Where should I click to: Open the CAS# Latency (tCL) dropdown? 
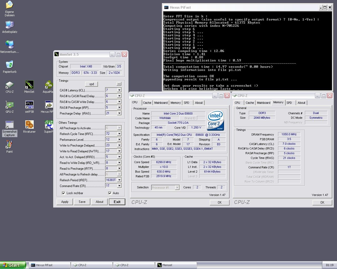point(119,90)
